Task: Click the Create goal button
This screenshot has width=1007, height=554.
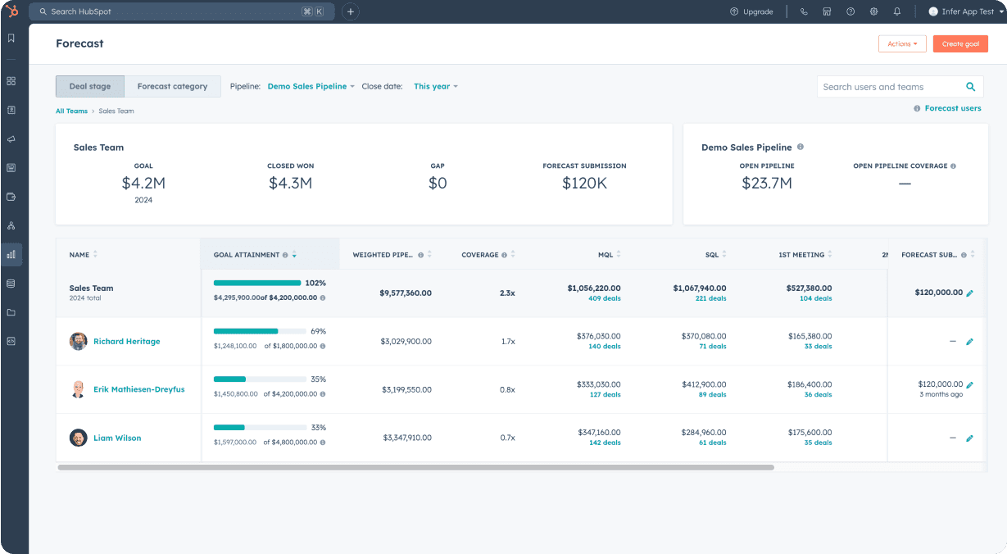Action: (x=960, y=43)
